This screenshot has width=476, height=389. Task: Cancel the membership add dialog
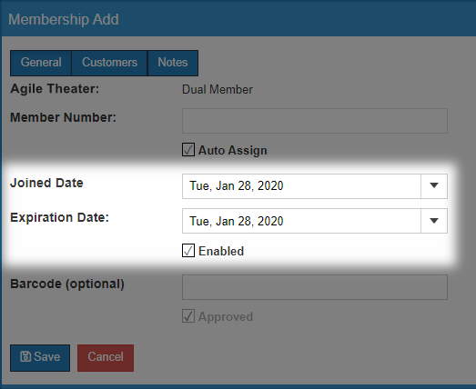pos(106,358)
